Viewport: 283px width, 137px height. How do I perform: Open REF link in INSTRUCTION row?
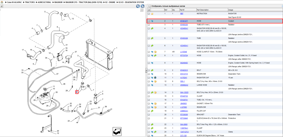tap(182, 14)
